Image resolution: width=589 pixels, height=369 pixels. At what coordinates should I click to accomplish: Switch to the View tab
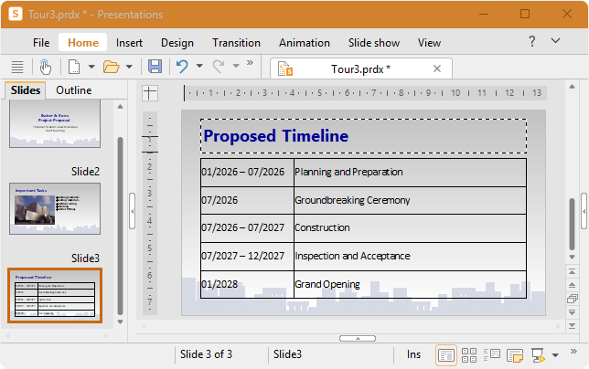point(429,43)
